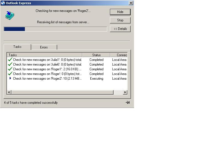The height and width of the screenshot is (166, 221).
Task: Select the 'Roger2' 10 (2.13 MB) task row
Action: click(67, 79)
